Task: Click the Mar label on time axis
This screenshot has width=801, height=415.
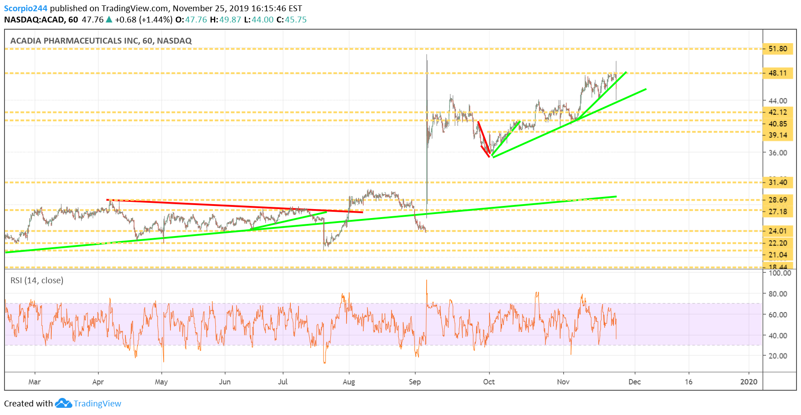Action: (x=35, y=382)
